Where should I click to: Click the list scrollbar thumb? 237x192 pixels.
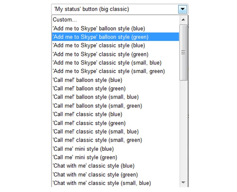[x=184, y=52]
